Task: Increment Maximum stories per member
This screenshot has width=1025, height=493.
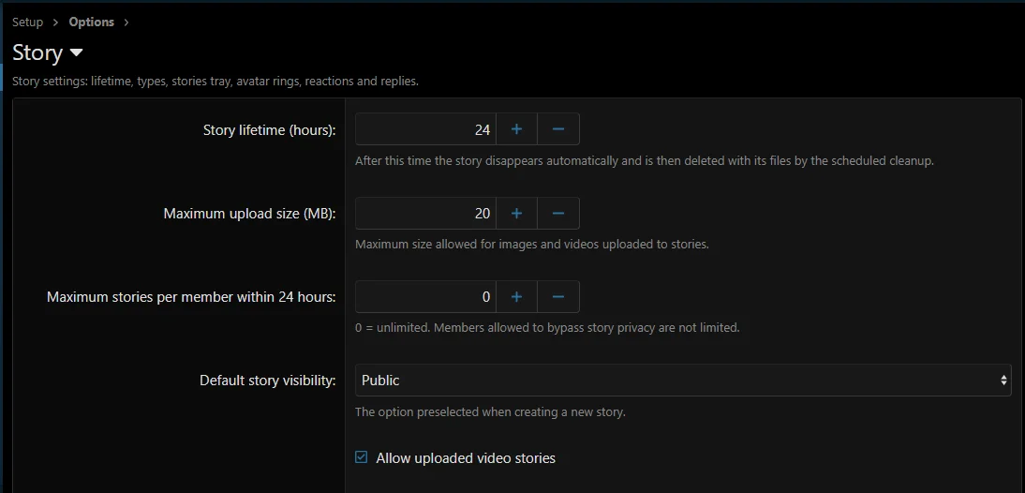Action: pos(516,297)
